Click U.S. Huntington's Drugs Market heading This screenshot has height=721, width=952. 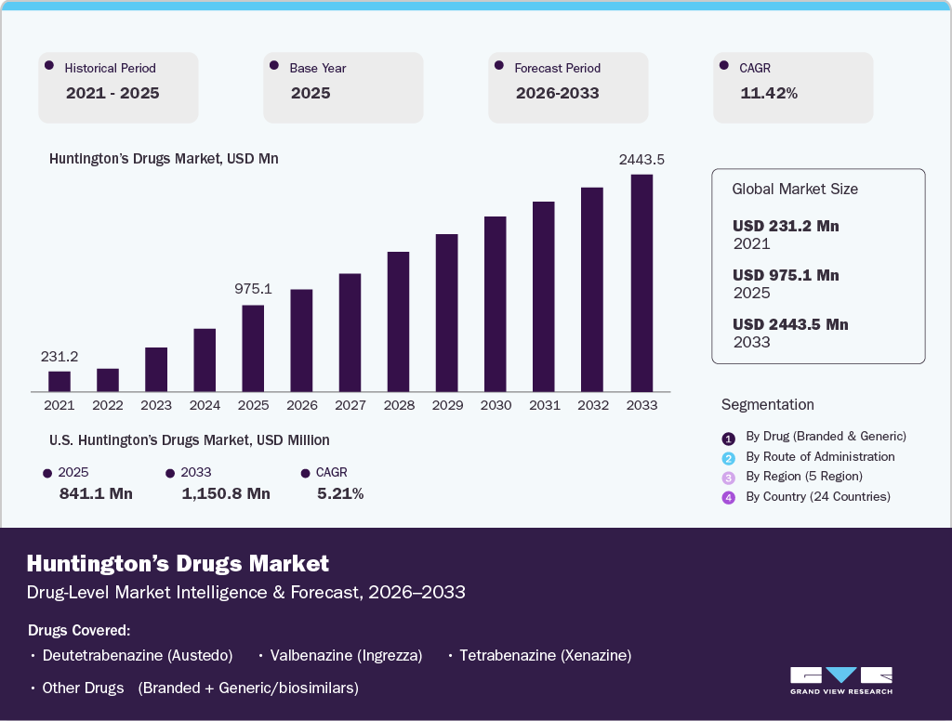coord(190,440)
